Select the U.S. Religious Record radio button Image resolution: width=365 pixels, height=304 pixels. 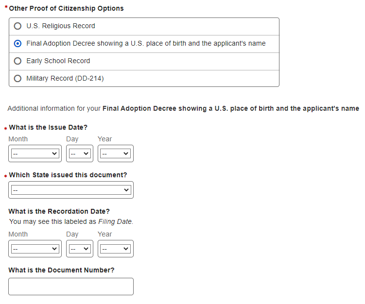coord(18,26)
